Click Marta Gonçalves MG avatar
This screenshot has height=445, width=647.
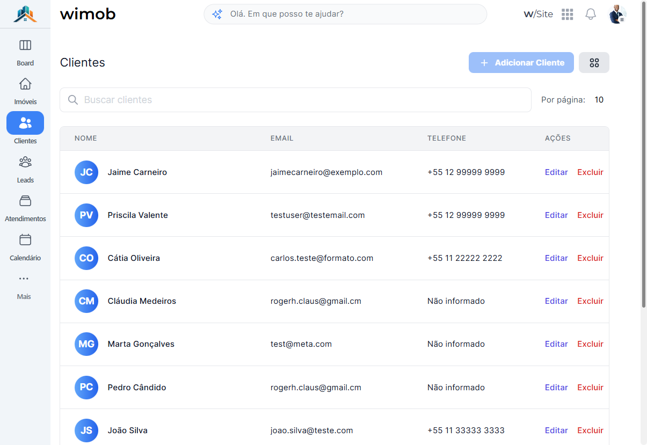[86, 344]
